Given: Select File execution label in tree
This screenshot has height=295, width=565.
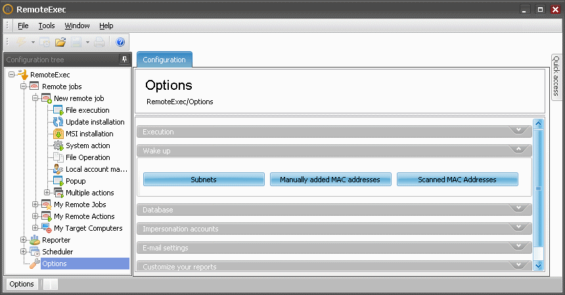Looking at the screenshot, I should (x=87, y=110).
